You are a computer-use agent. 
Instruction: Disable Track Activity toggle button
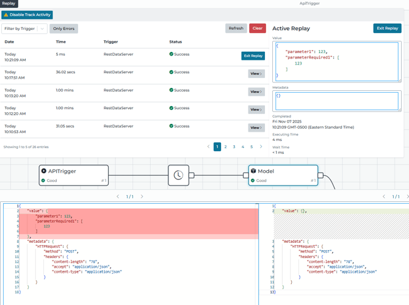(27, 15)
